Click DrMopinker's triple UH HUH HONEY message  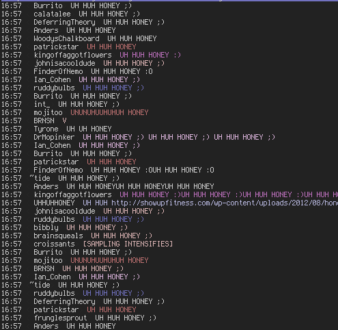click(x=179, y=137)
